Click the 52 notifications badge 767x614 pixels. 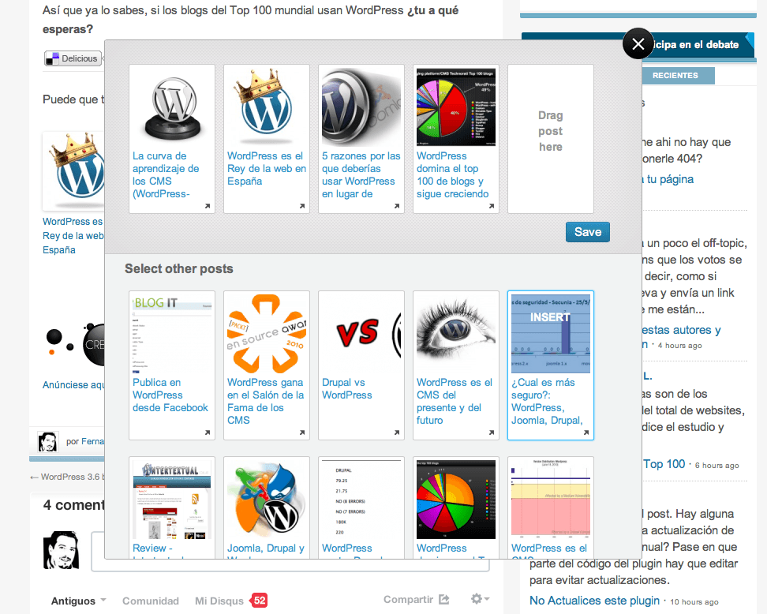pos(260,601)
